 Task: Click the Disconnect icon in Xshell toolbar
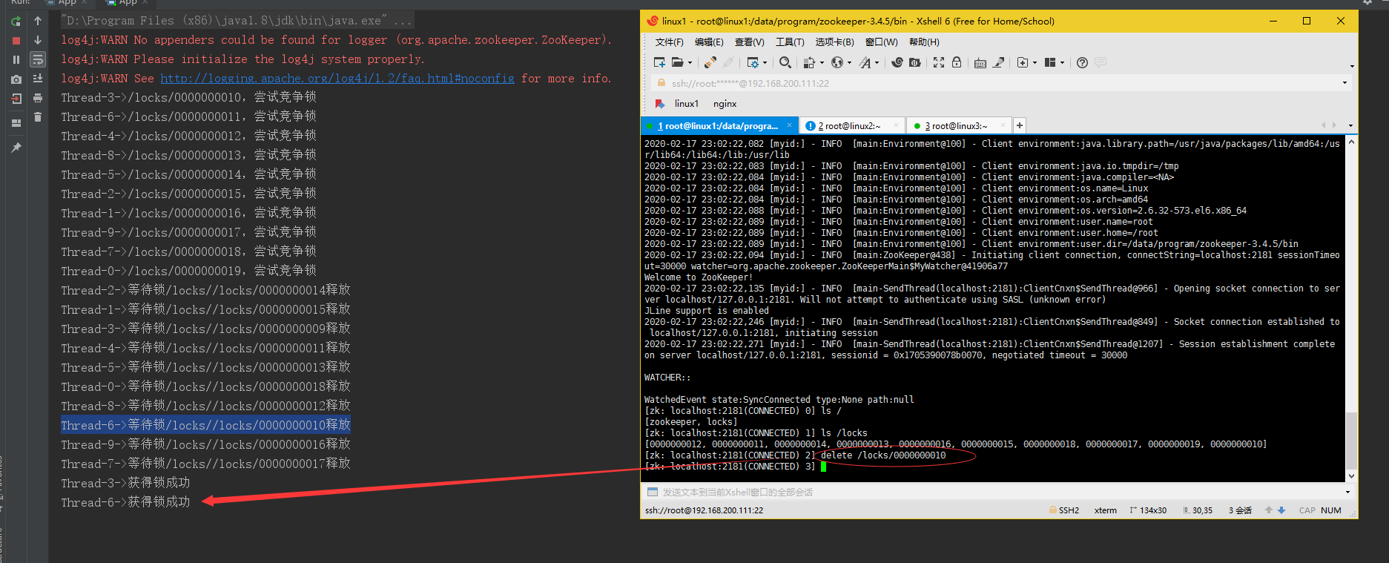[710, 62]
